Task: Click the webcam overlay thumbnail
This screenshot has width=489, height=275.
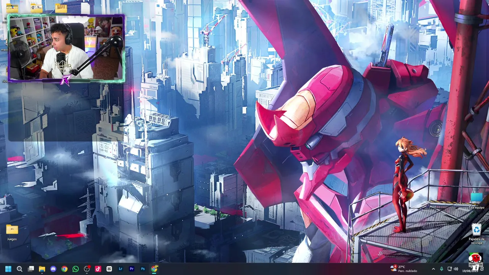Action: tap(66, 49)
